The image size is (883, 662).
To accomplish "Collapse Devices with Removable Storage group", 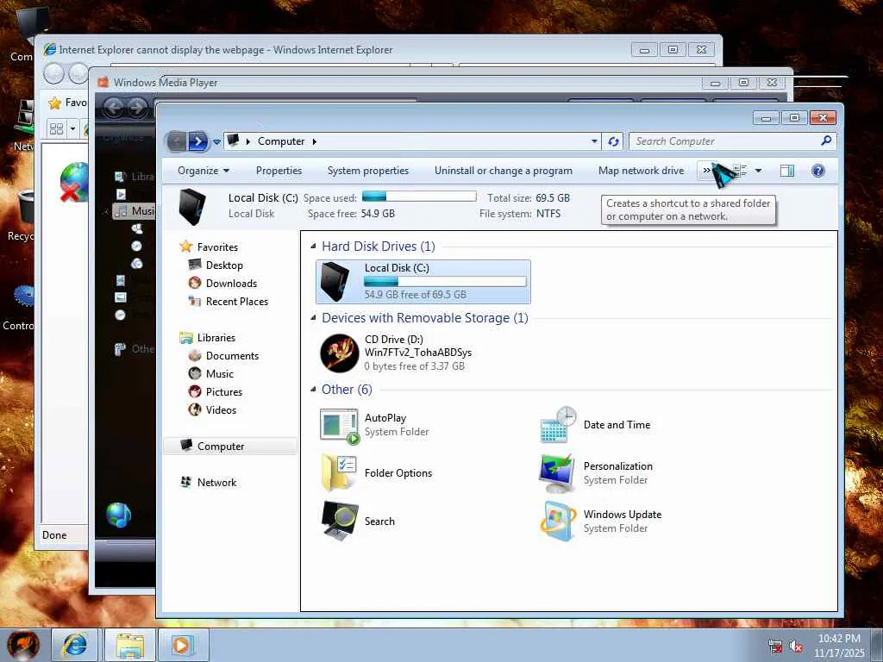I will click(x=314, y=317).
